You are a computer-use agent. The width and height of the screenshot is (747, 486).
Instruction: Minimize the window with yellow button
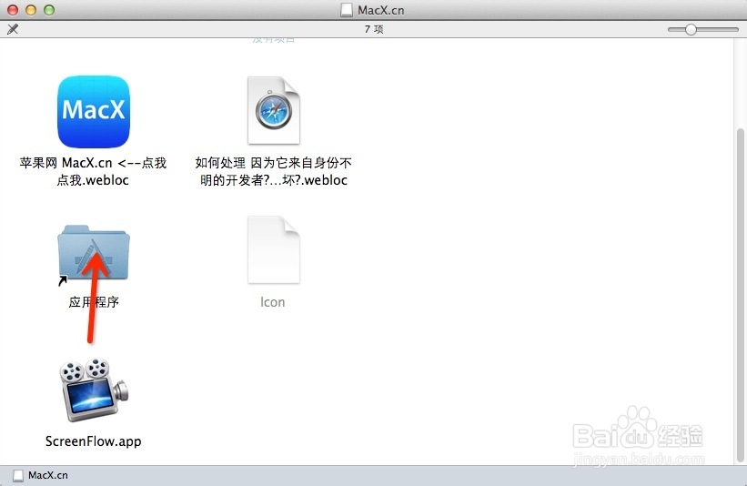pyautogui.click(x=31, y=10)
